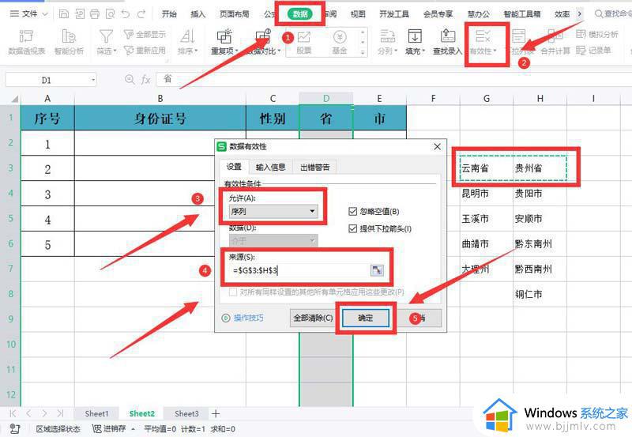Click 模拟分析 in the ribbon
The height and width of the screenshot is (437, 632).
tap(597, 34)
